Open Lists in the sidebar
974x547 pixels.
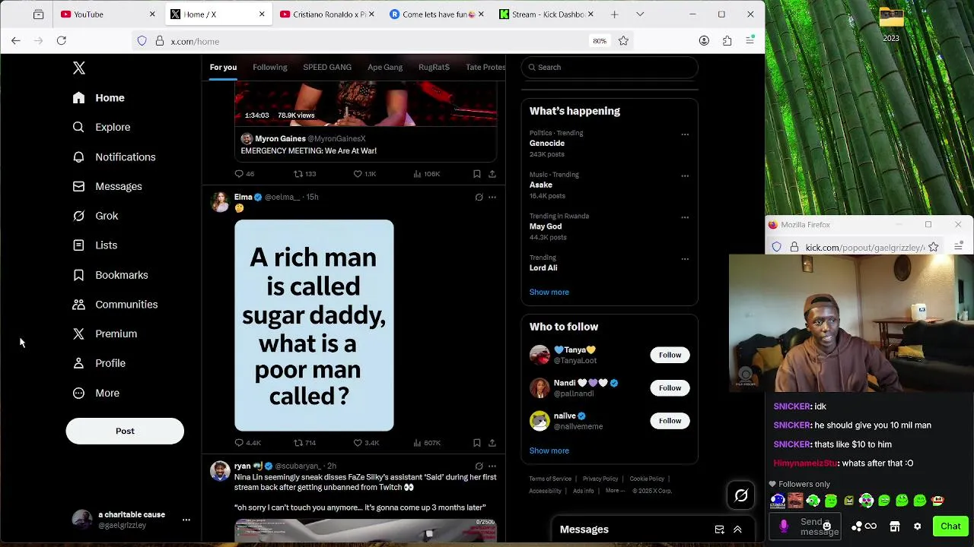click(x=95, y=245)
